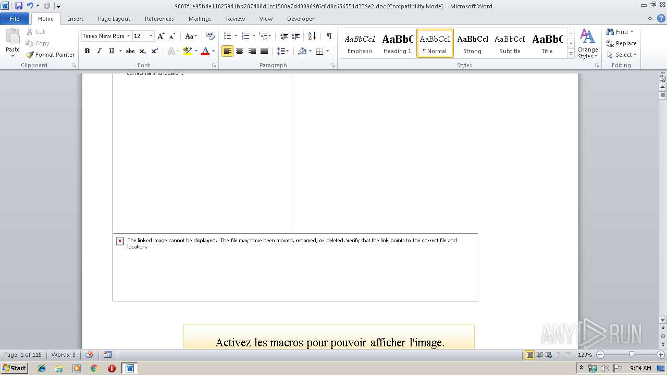Switch to the Mailings tab
The height and width of the screenshot is (375, 667).
coord(200,19)
